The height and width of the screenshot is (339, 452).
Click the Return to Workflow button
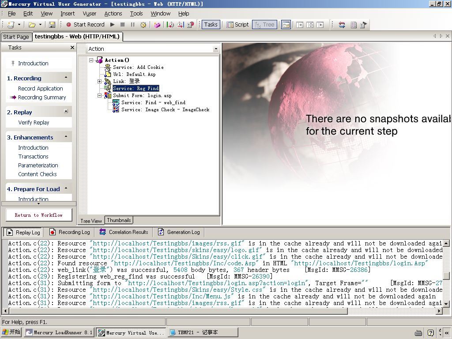[x=39, y=215]
